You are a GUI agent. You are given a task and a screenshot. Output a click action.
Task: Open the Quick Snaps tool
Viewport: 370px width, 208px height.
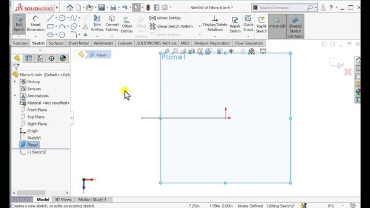248,23
